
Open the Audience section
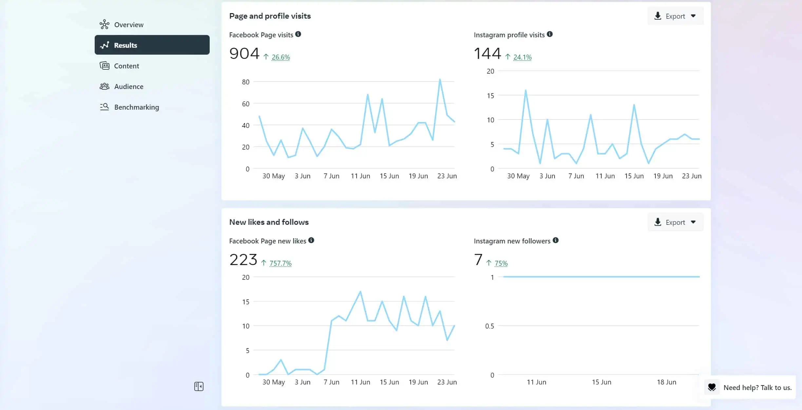(152, 86)
